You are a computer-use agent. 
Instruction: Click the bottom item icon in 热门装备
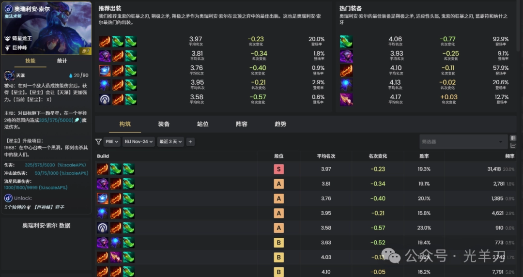(346, 100)
